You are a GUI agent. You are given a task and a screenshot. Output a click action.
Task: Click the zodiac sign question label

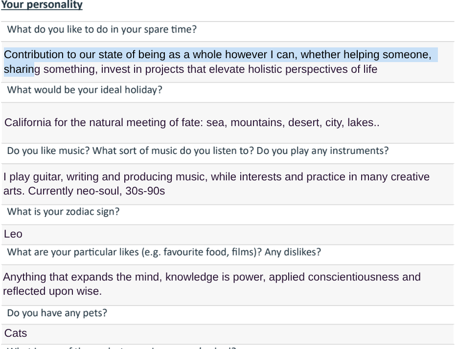(x=63, y=212)
